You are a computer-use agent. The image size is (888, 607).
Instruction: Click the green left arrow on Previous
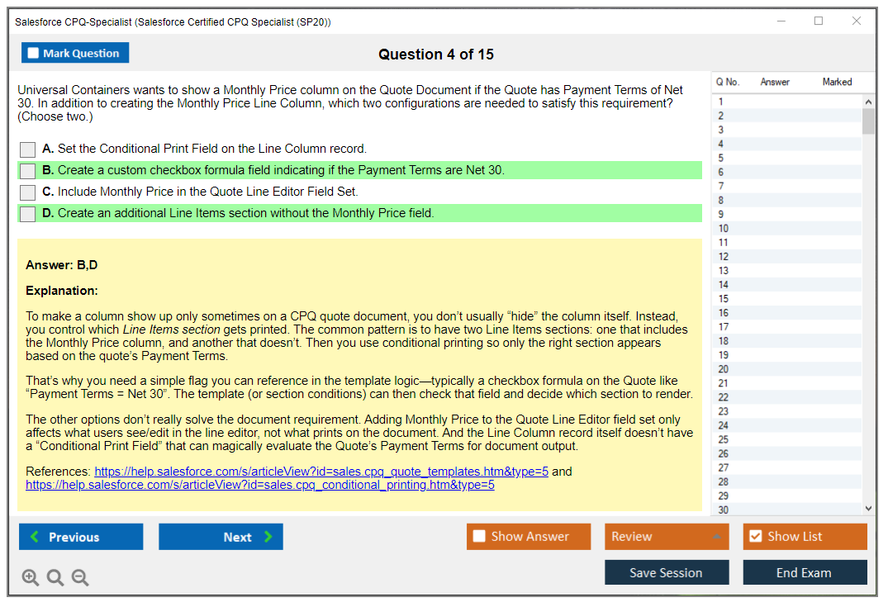[x=35, y=537]
